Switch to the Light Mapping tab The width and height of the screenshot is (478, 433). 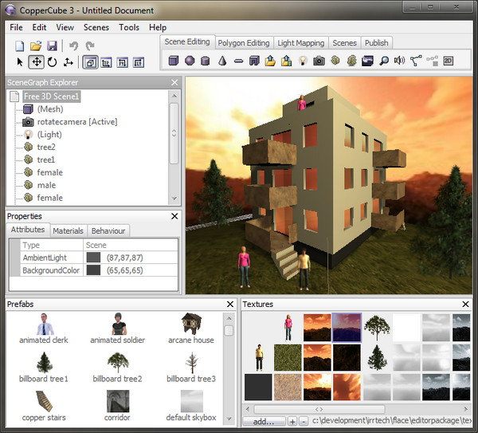tap(300, 43)
